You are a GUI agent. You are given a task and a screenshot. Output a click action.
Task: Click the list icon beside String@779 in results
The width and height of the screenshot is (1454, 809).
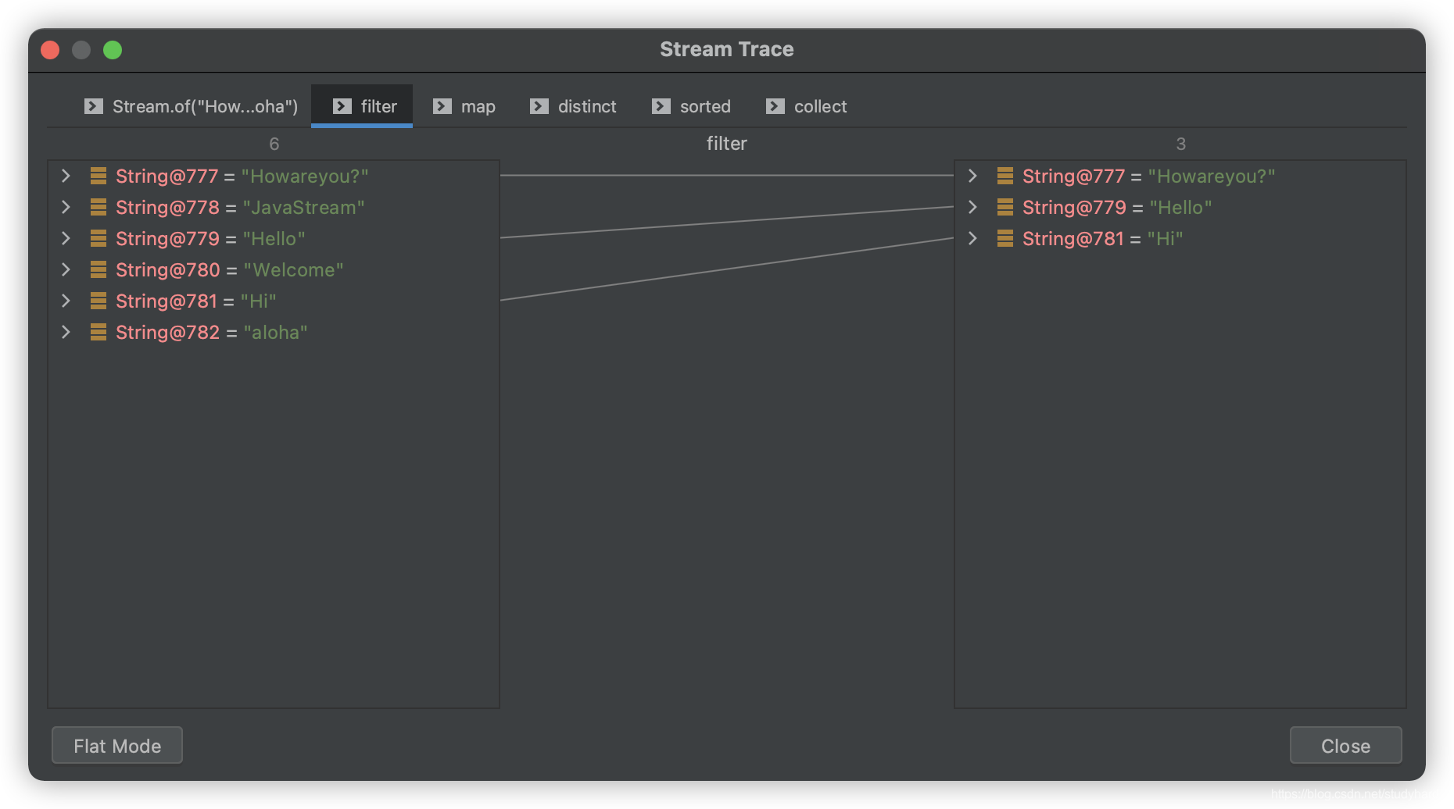[1004, 207]
